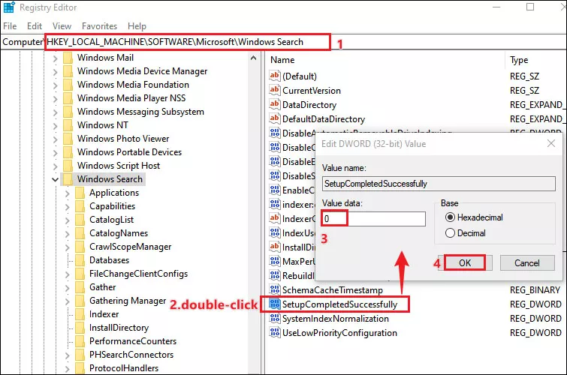The height and width of the screenshot is (375, 567).
Task: Click the Applications folder icon
Action: tap(80, 193)
